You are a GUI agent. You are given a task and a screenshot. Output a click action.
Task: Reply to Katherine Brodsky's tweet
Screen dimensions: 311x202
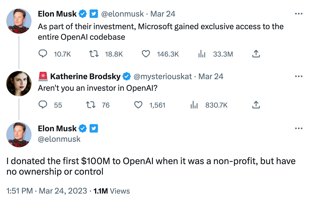(x=43, y=105)
